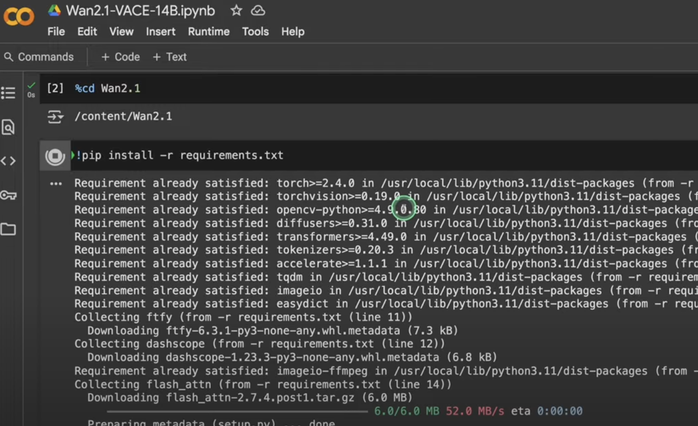
Task: Open the Secrets key sidebar icon
Action: [8, 195]
